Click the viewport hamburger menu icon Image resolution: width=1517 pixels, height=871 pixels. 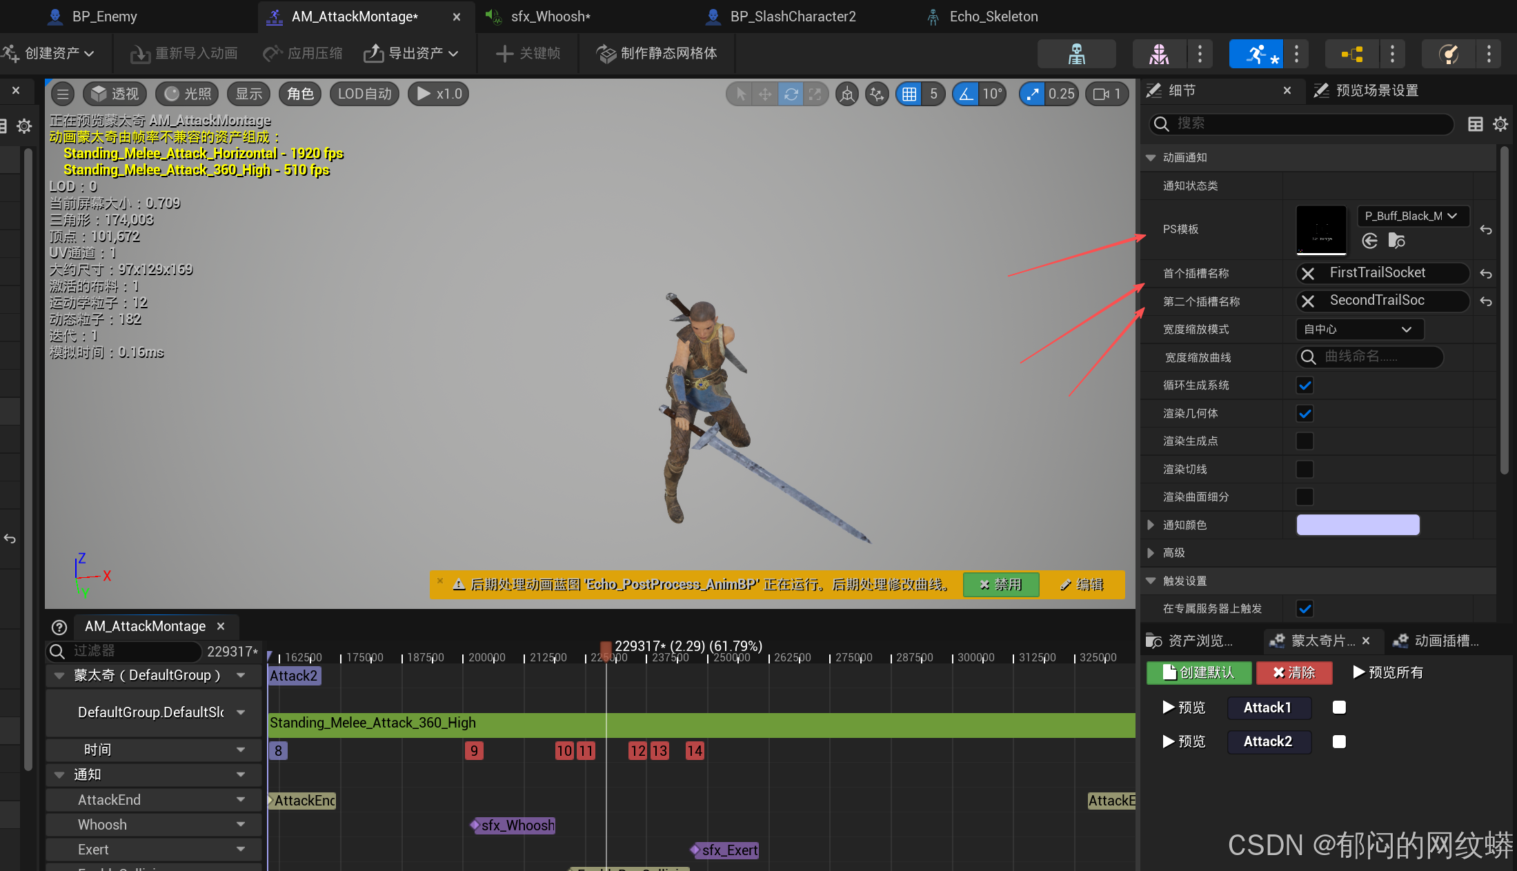63,94
